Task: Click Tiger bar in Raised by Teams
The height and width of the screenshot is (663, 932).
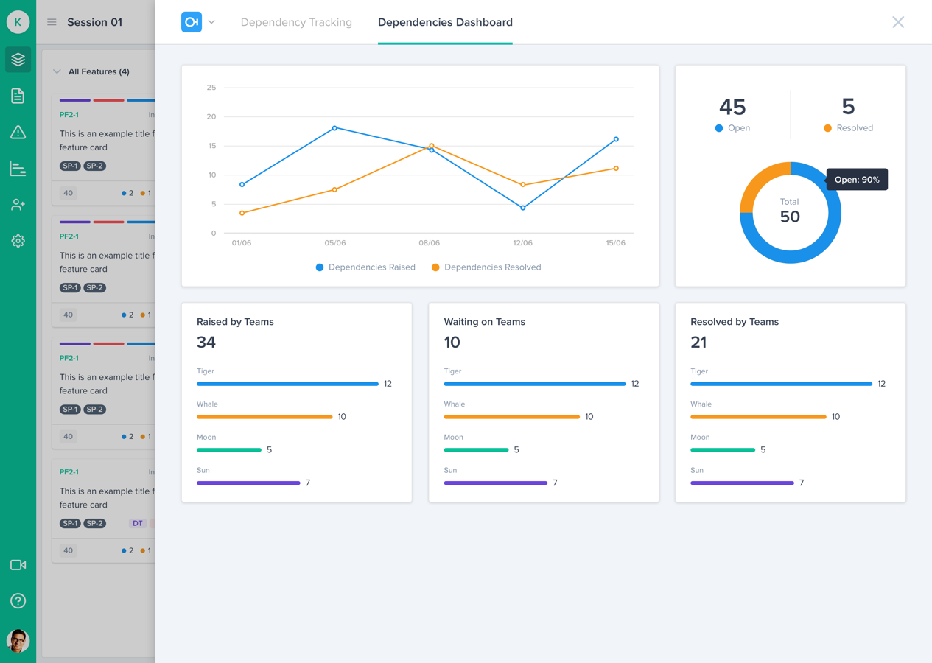Action: coord(287,384)
